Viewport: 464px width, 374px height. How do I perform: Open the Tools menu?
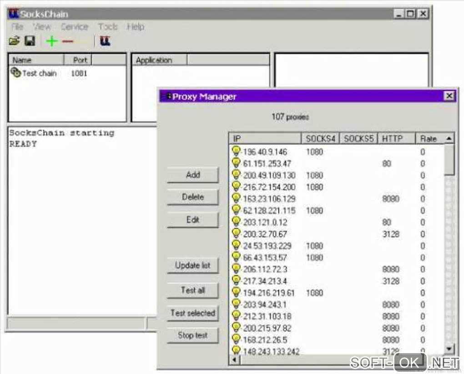108,27
